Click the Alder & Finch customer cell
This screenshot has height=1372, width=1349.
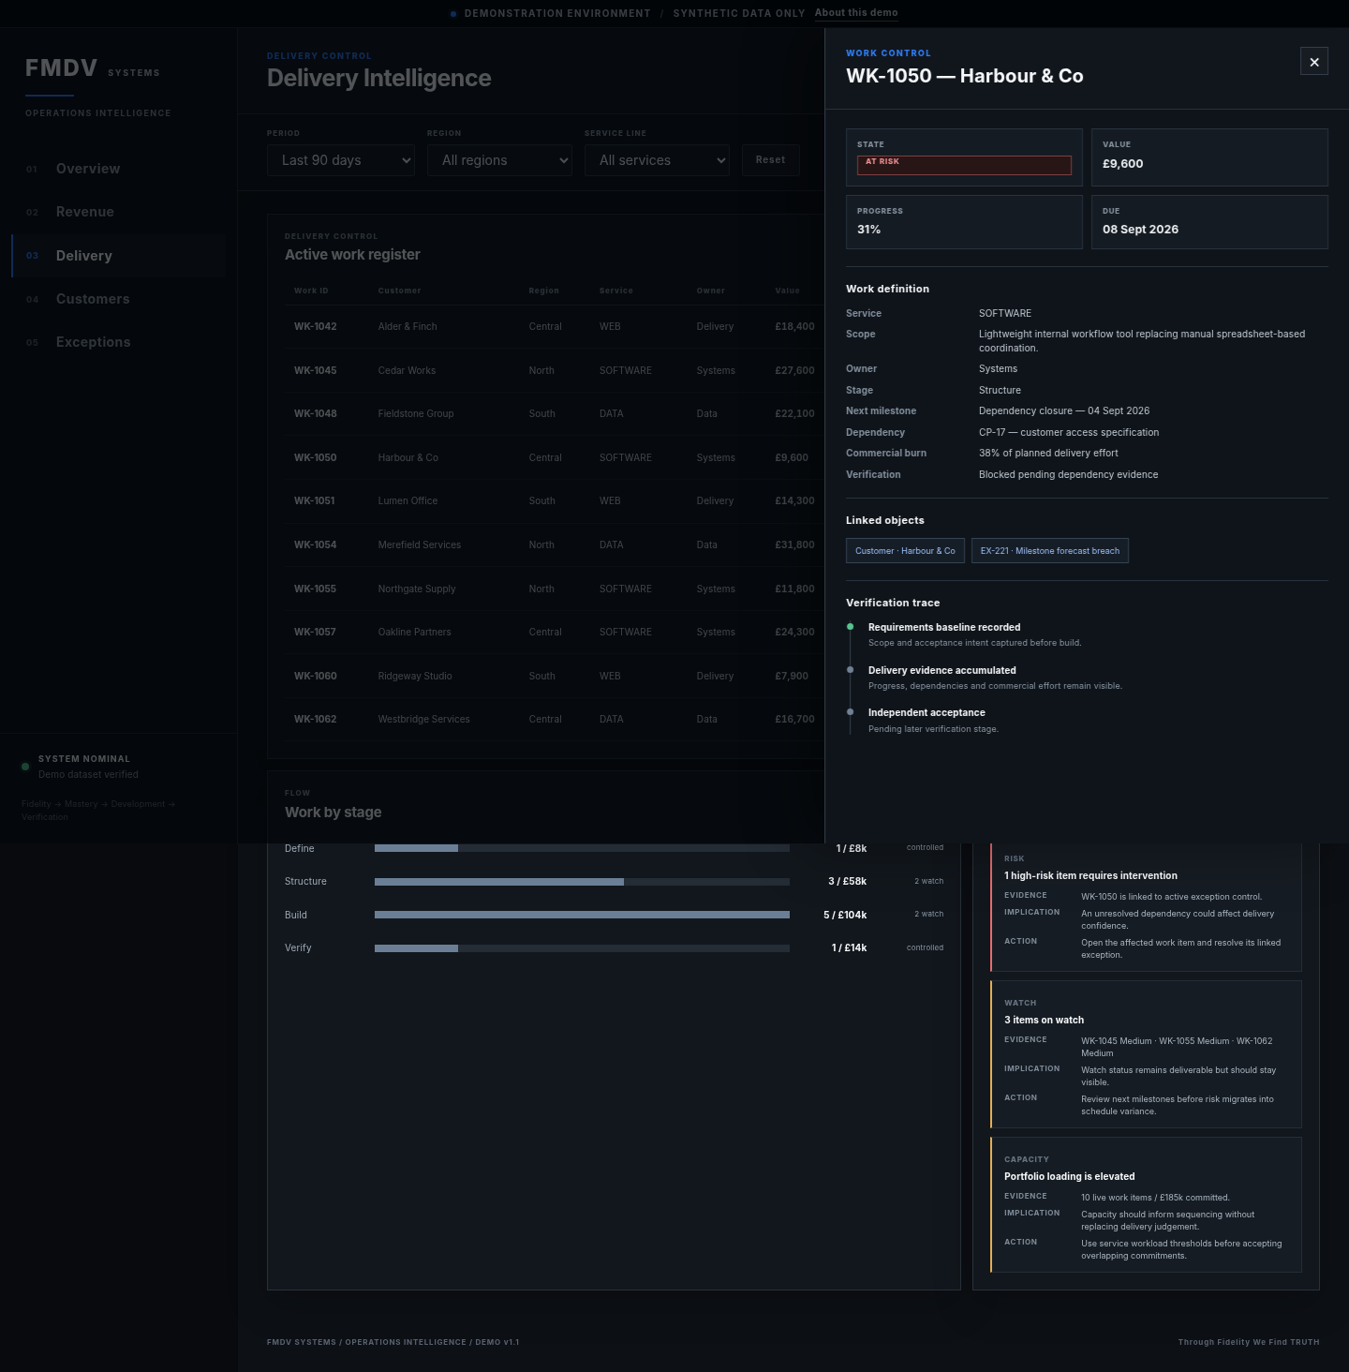[x=408, y=326]
